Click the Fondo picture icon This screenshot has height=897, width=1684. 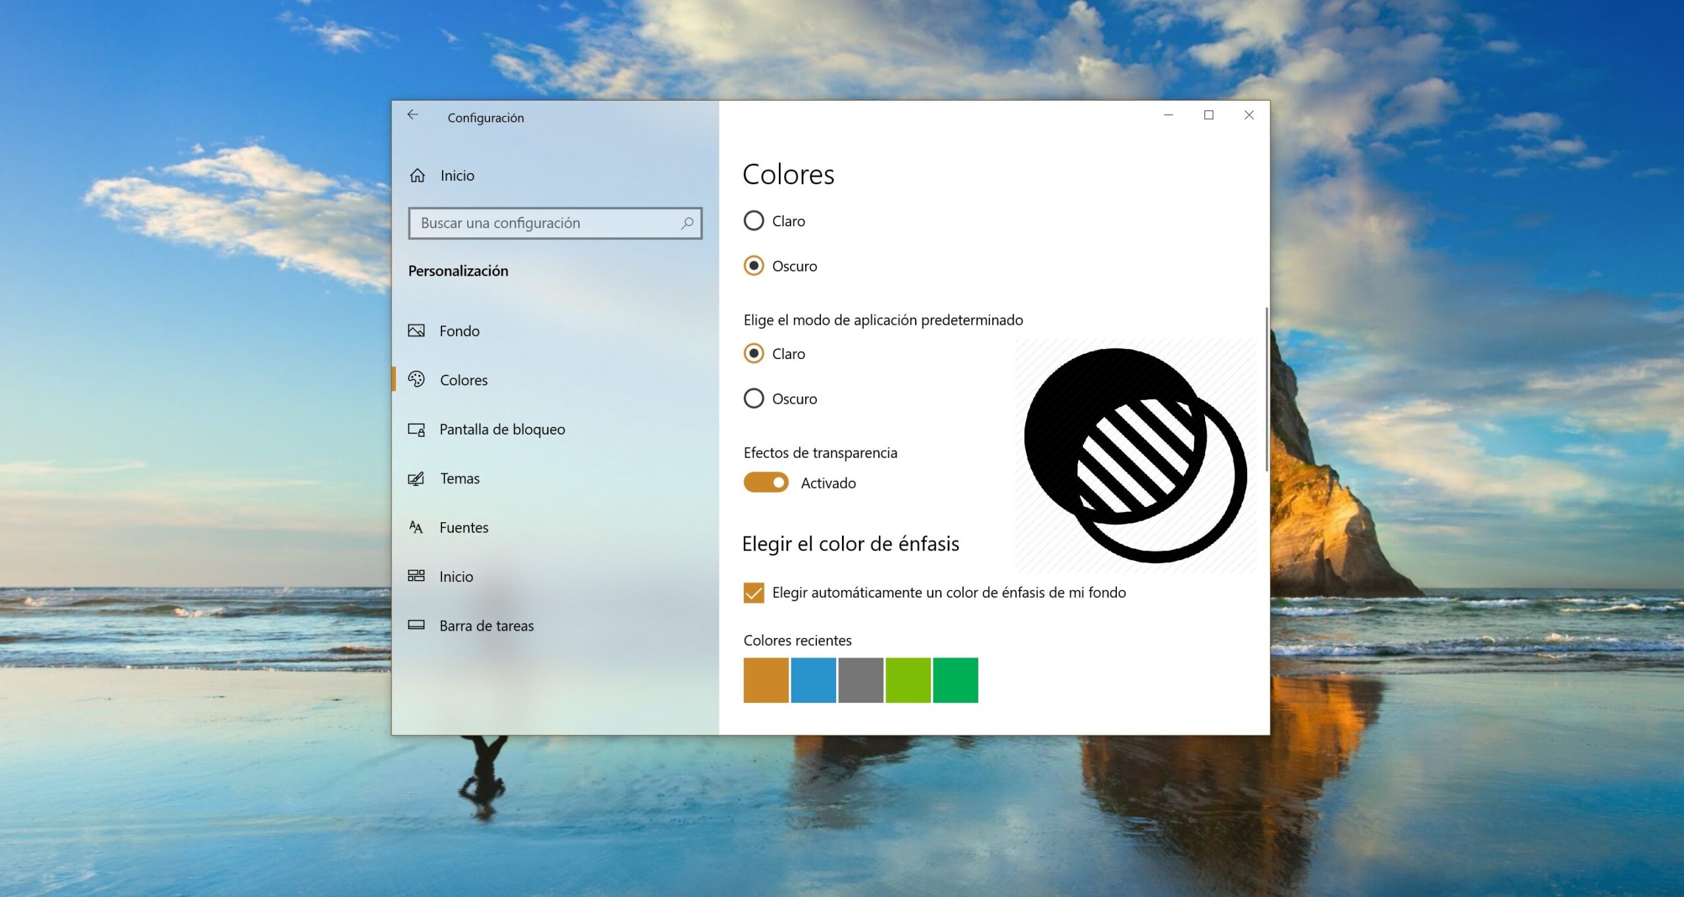pos(416,331)
